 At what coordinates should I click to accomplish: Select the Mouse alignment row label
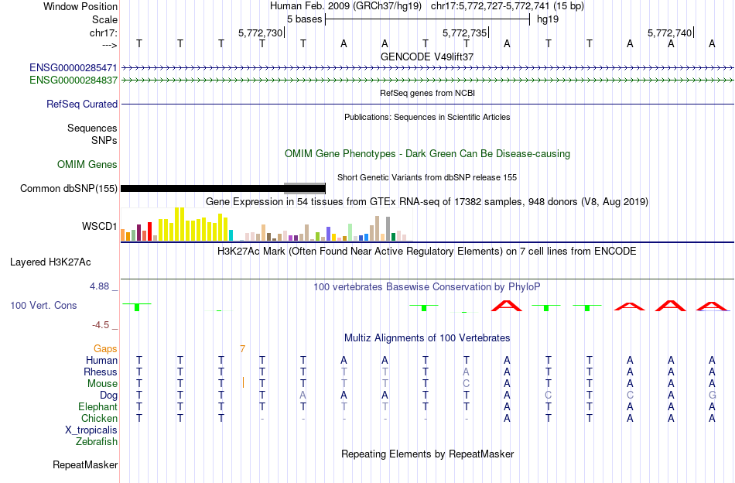click(102, 384)
